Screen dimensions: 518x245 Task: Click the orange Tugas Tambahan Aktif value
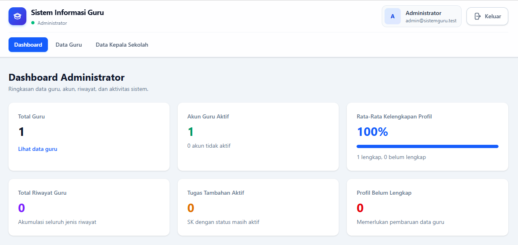tap(191, 208)
